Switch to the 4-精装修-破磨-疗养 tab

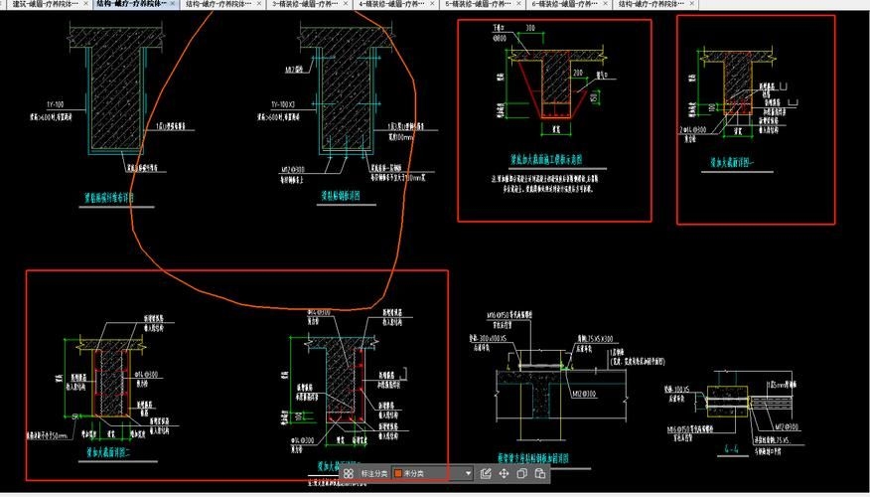coord(390,4)
